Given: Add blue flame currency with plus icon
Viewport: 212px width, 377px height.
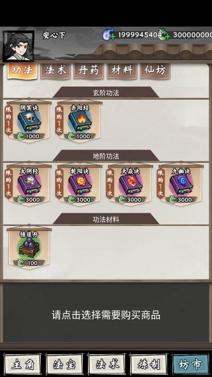Looking at the screenshot, I should [113, 37].
